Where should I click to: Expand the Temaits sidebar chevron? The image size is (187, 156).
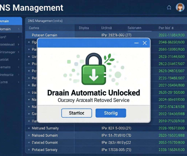pyautogui.click(x=19, y=67)
